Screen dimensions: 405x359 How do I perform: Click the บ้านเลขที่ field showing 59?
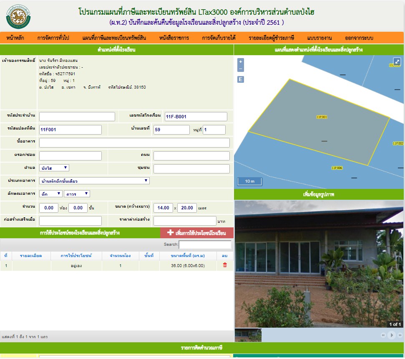tap(171, 130)
